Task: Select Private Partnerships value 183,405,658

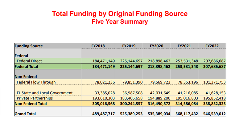Action: [x=131, y=98]
